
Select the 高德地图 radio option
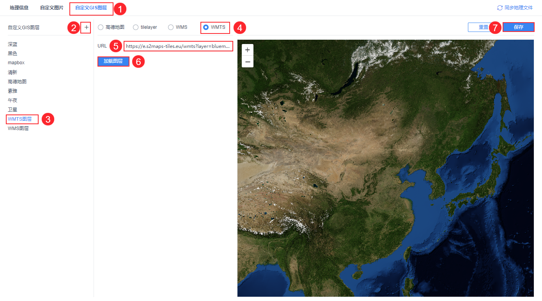[x=101, y=27]
